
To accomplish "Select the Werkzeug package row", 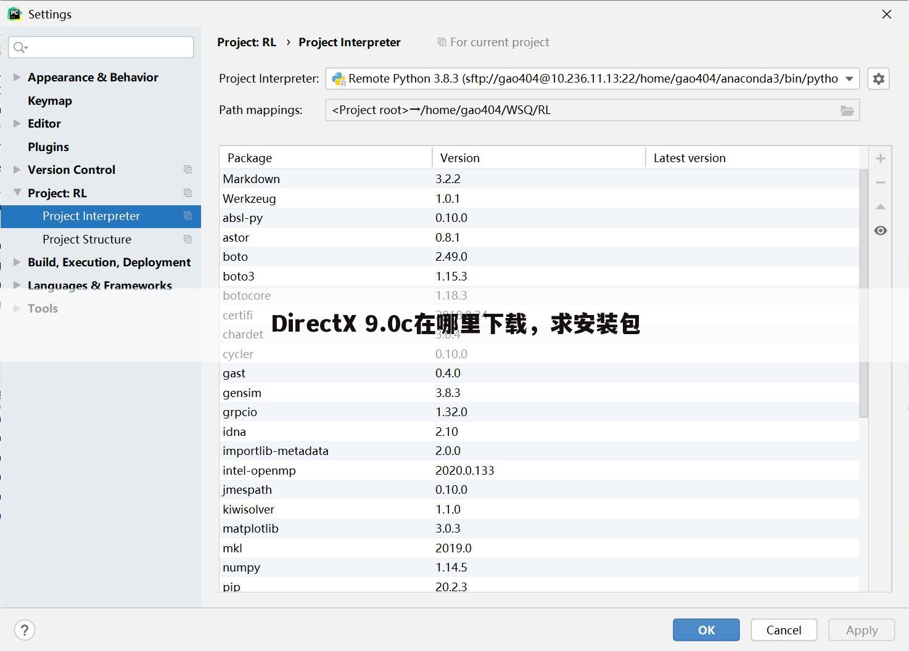I will 539,199.
